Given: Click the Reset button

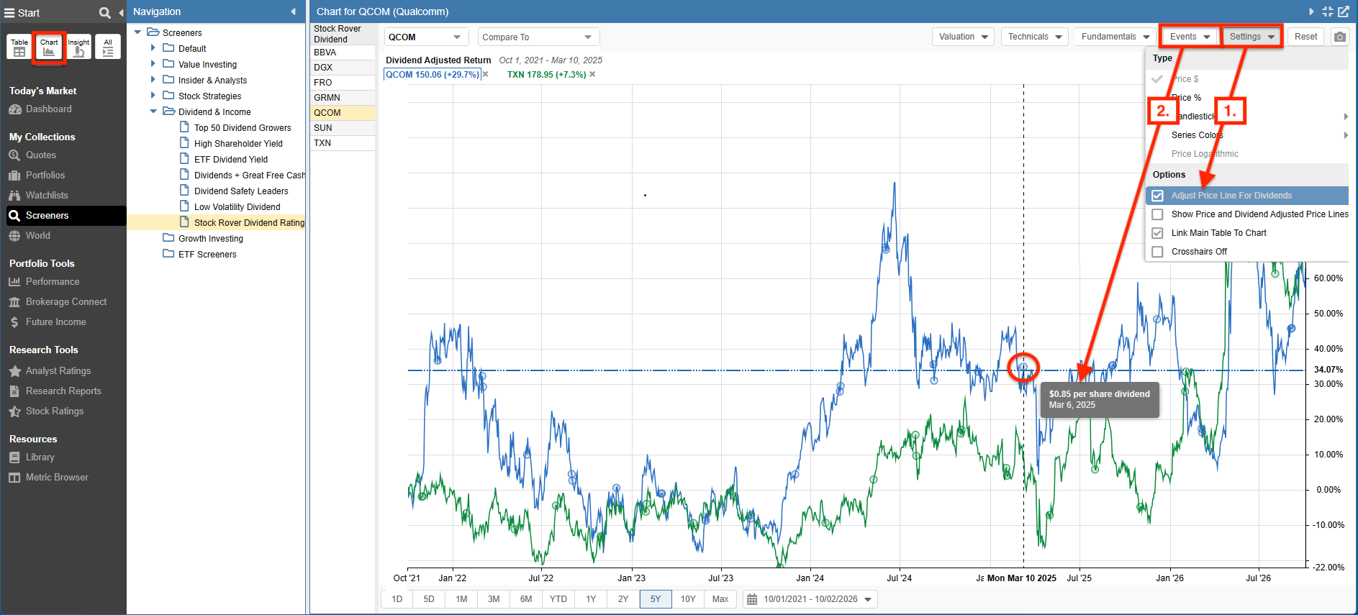Looking at the screenshot, I should tap(1305, 37).
